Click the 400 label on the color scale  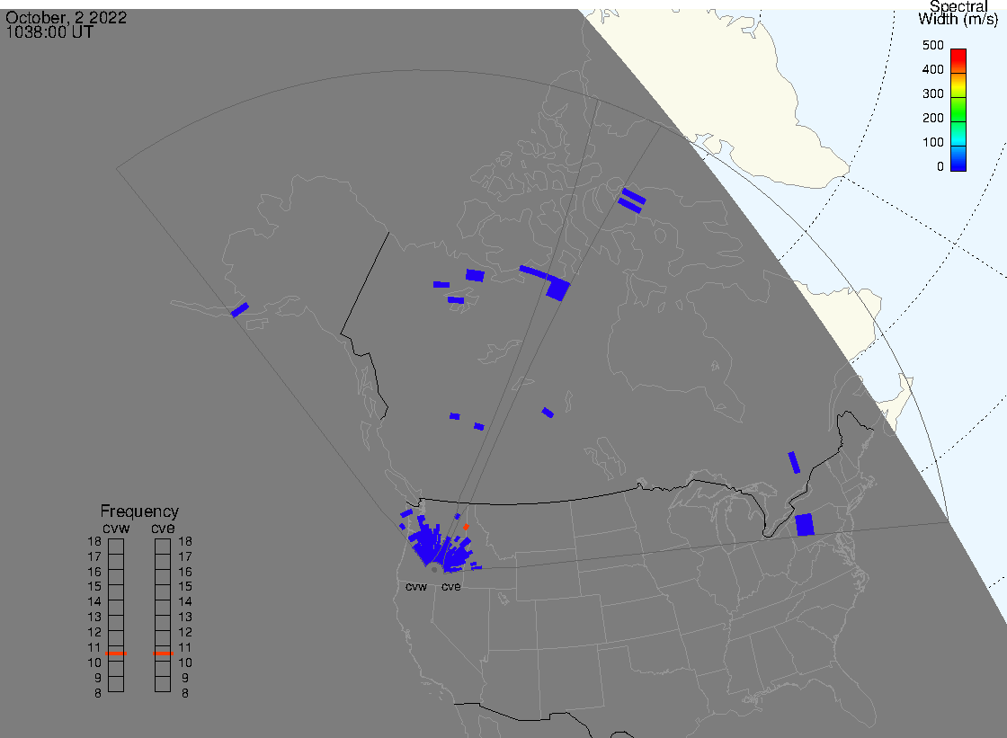(932, 69)
